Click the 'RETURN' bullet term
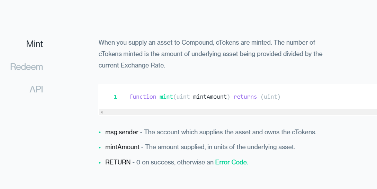The height and width of the screenshot is (189, 377). click(x=118, y=162)
